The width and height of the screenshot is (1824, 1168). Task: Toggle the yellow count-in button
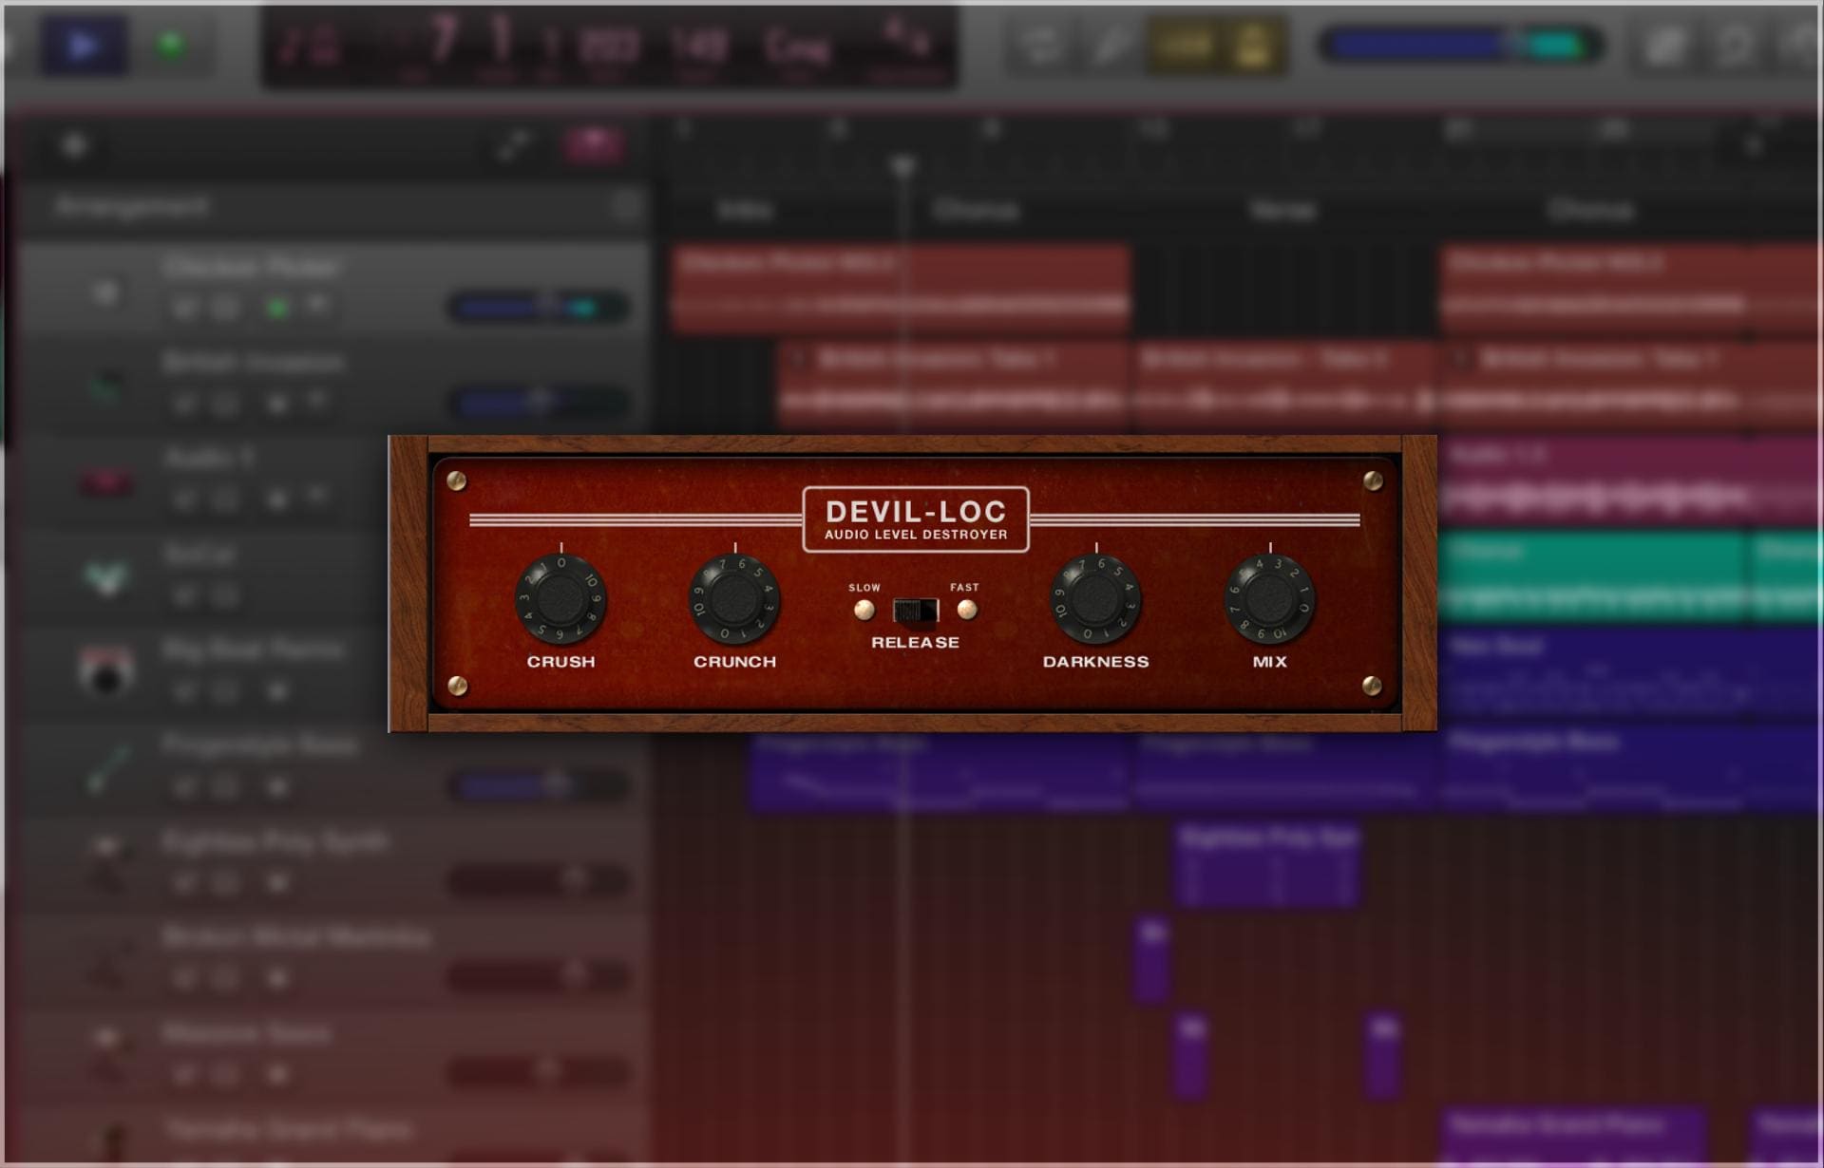point(1183,45)
